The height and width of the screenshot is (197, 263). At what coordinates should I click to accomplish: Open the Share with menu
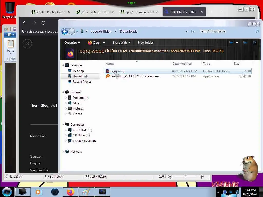pyautogui.click(x=121, y=43)
